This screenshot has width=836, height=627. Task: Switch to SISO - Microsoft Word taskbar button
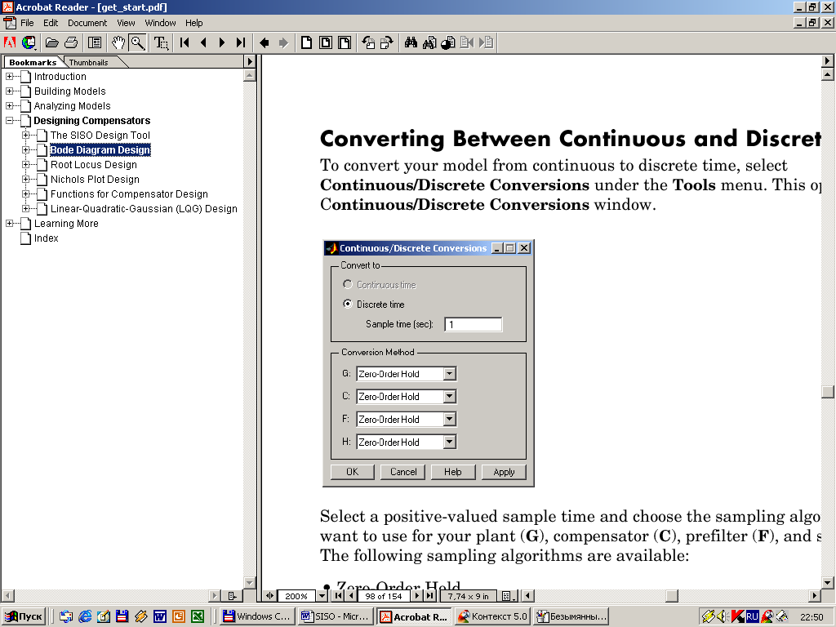coord(334,616)
